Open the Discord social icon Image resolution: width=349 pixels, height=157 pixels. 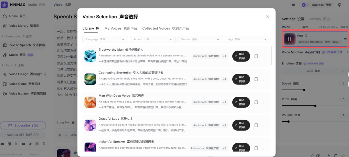3,144
